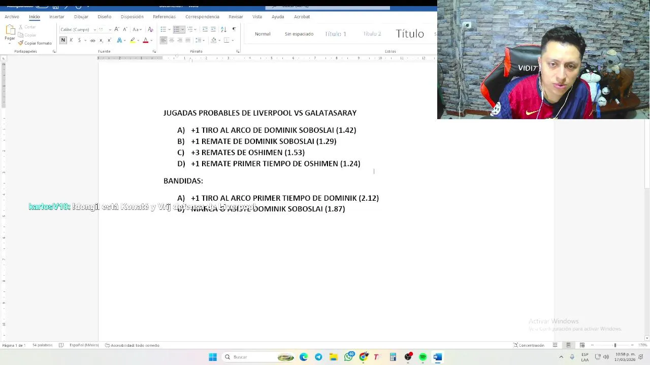Toggle strikethrough (ab) formatting

tap(92, 40)
